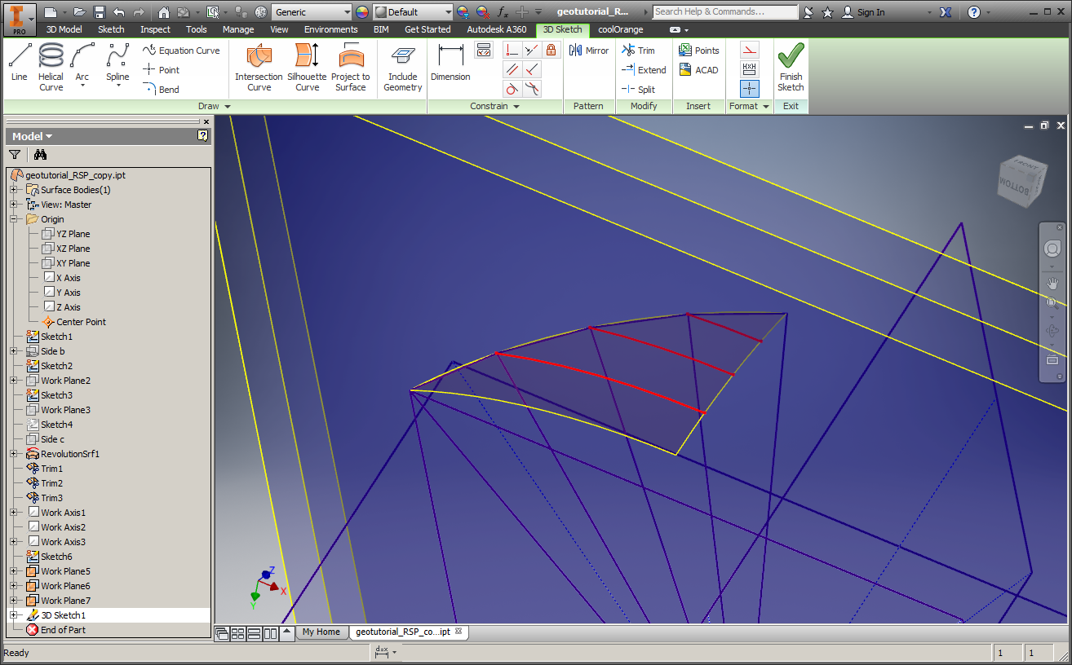The image size is (1072, 665).
Task: Expand the RevolutionSrf1 node
Action: (x=13, y=454)
